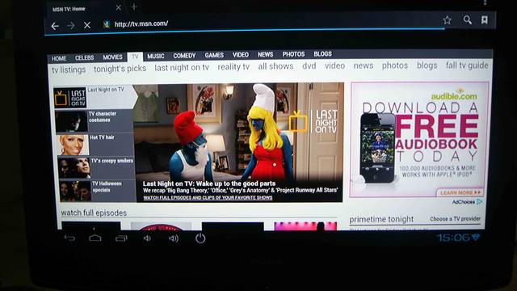Raise volume with the volume up icon
Screen dimensions: 517x291
(x=174, y=238)
